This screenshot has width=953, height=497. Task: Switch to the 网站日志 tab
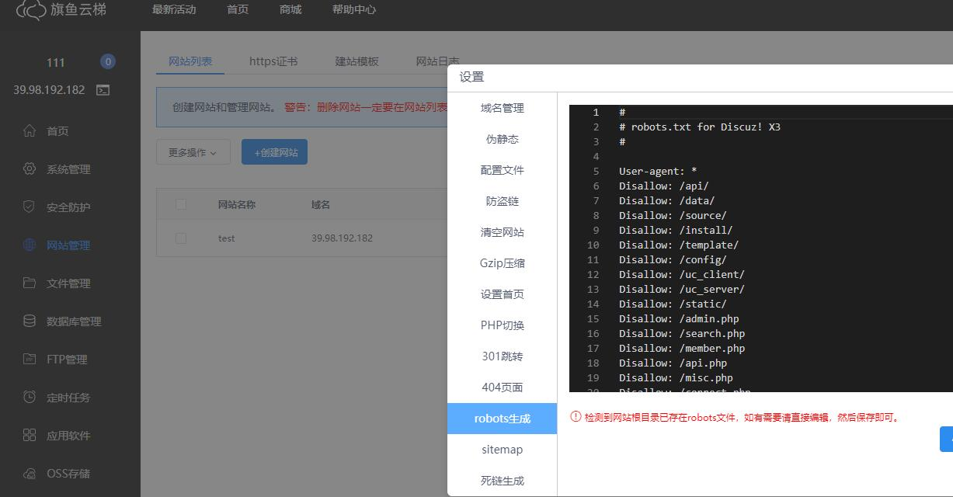coord(437,61)
